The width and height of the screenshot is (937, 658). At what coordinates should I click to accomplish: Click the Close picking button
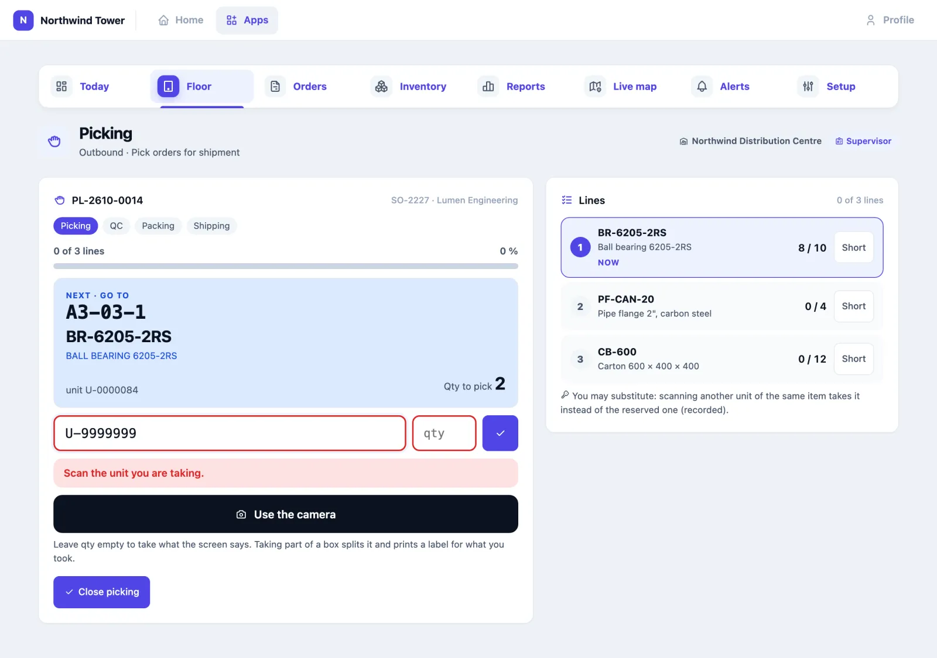click(x=101, y=592)
